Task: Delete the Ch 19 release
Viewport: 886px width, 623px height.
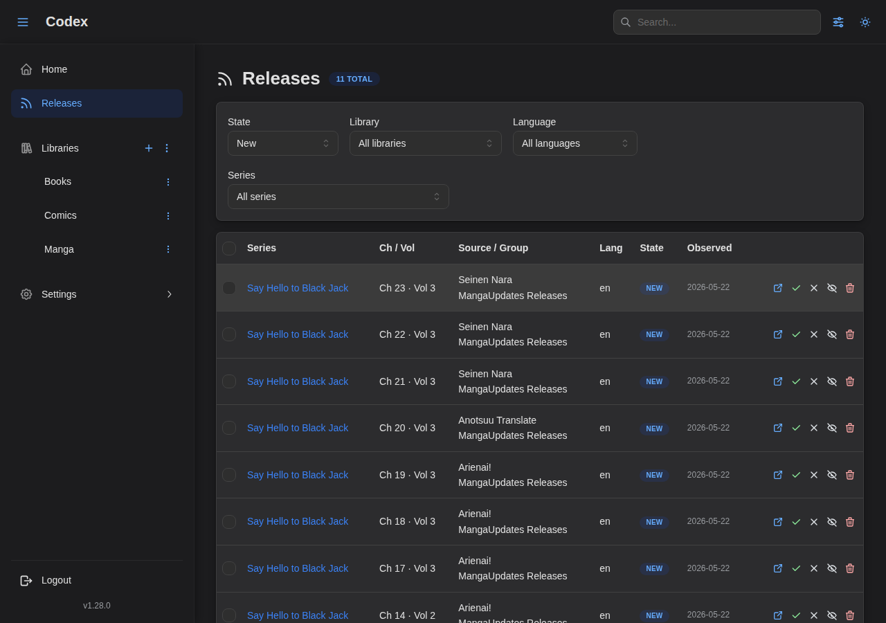Action: (850, 475)
